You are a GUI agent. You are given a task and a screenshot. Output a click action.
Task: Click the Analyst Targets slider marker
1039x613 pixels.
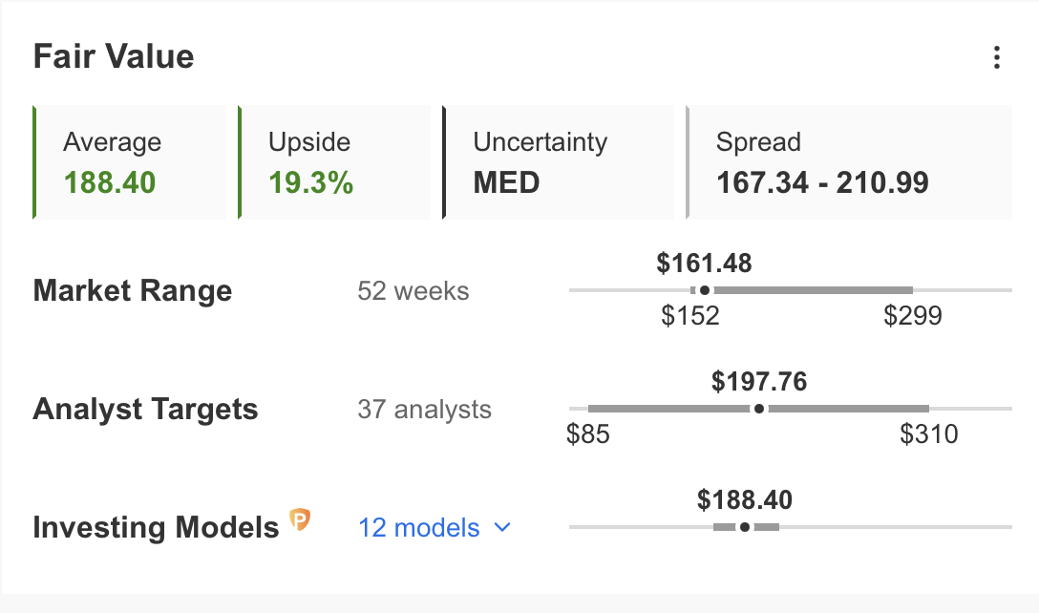(x=759, y=409)
